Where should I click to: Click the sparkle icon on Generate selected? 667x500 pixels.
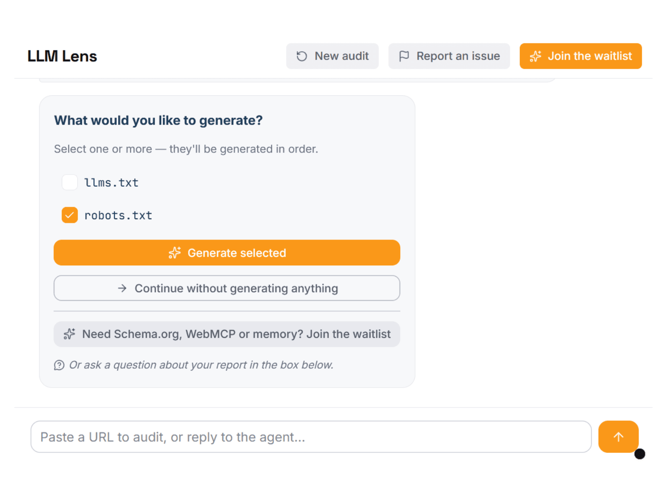[x=175, y=253]
